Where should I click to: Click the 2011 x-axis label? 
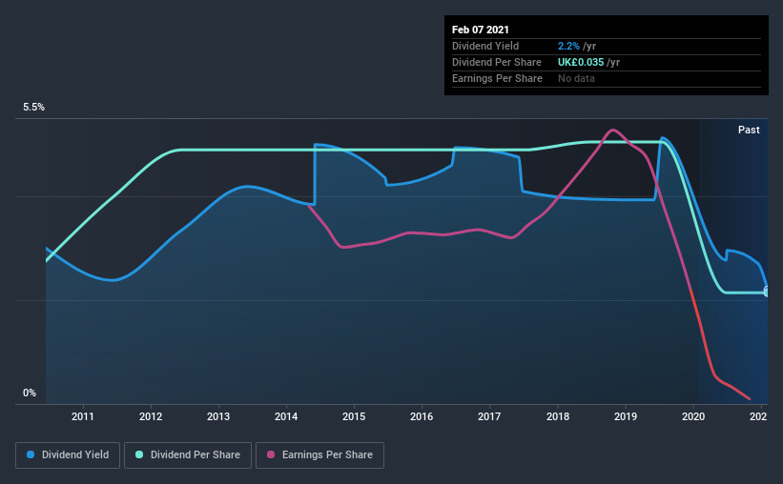tap(83, 416)
